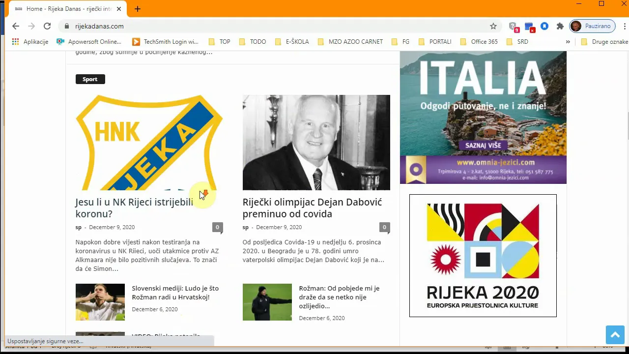This screenshot has height=354, width=629.
Task: Open extension with red 9 badge
Action: [x=514, y=27]
